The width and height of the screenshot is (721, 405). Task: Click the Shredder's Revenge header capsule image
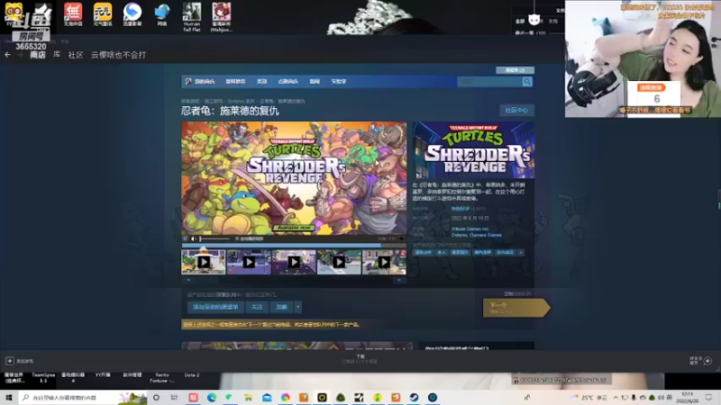(474, 150)
